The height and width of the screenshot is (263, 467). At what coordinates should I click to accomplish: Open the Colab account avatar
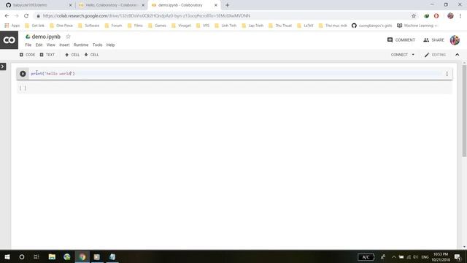click(x=455, y=40)
